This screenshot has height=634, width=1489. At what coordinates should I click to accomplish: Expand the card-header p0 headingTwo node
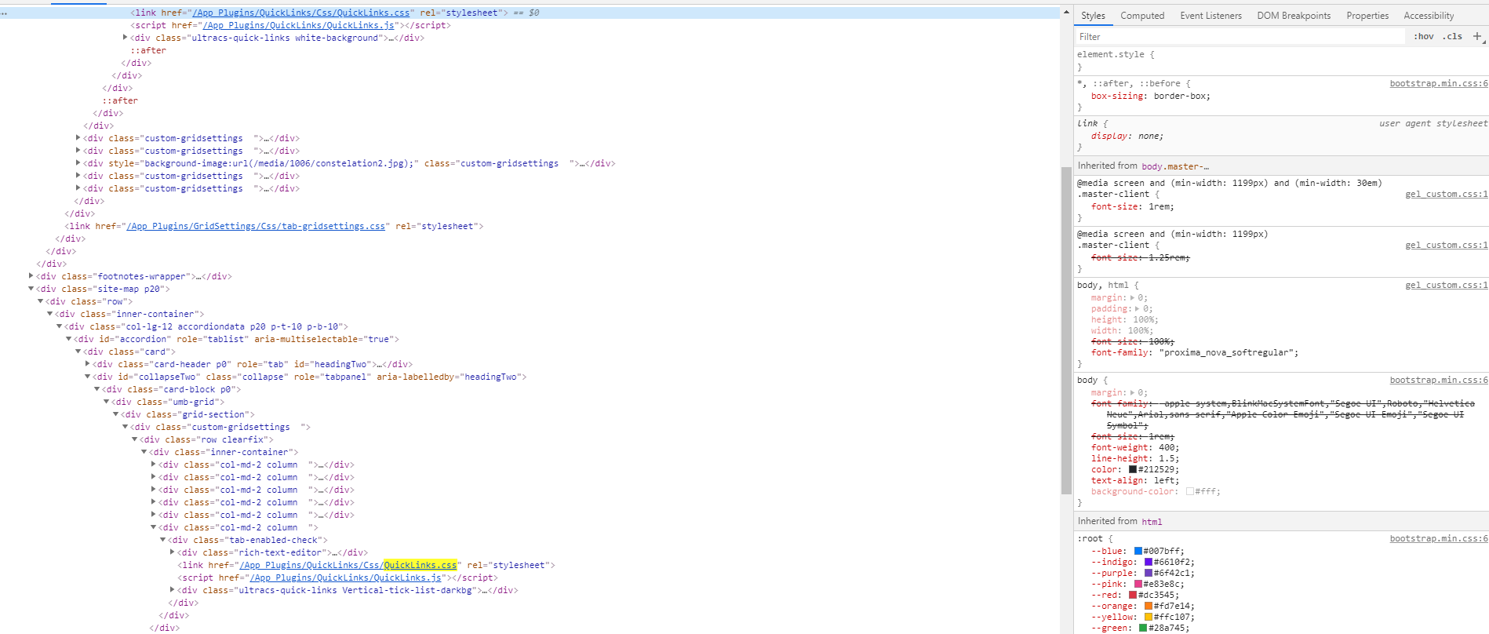[88, 364]
